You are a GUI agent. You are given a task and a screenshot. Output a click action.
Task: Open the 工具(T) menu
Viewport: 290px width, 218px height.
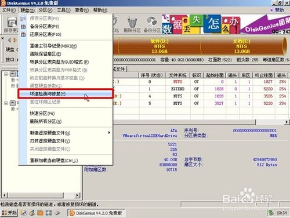point(64,10)
